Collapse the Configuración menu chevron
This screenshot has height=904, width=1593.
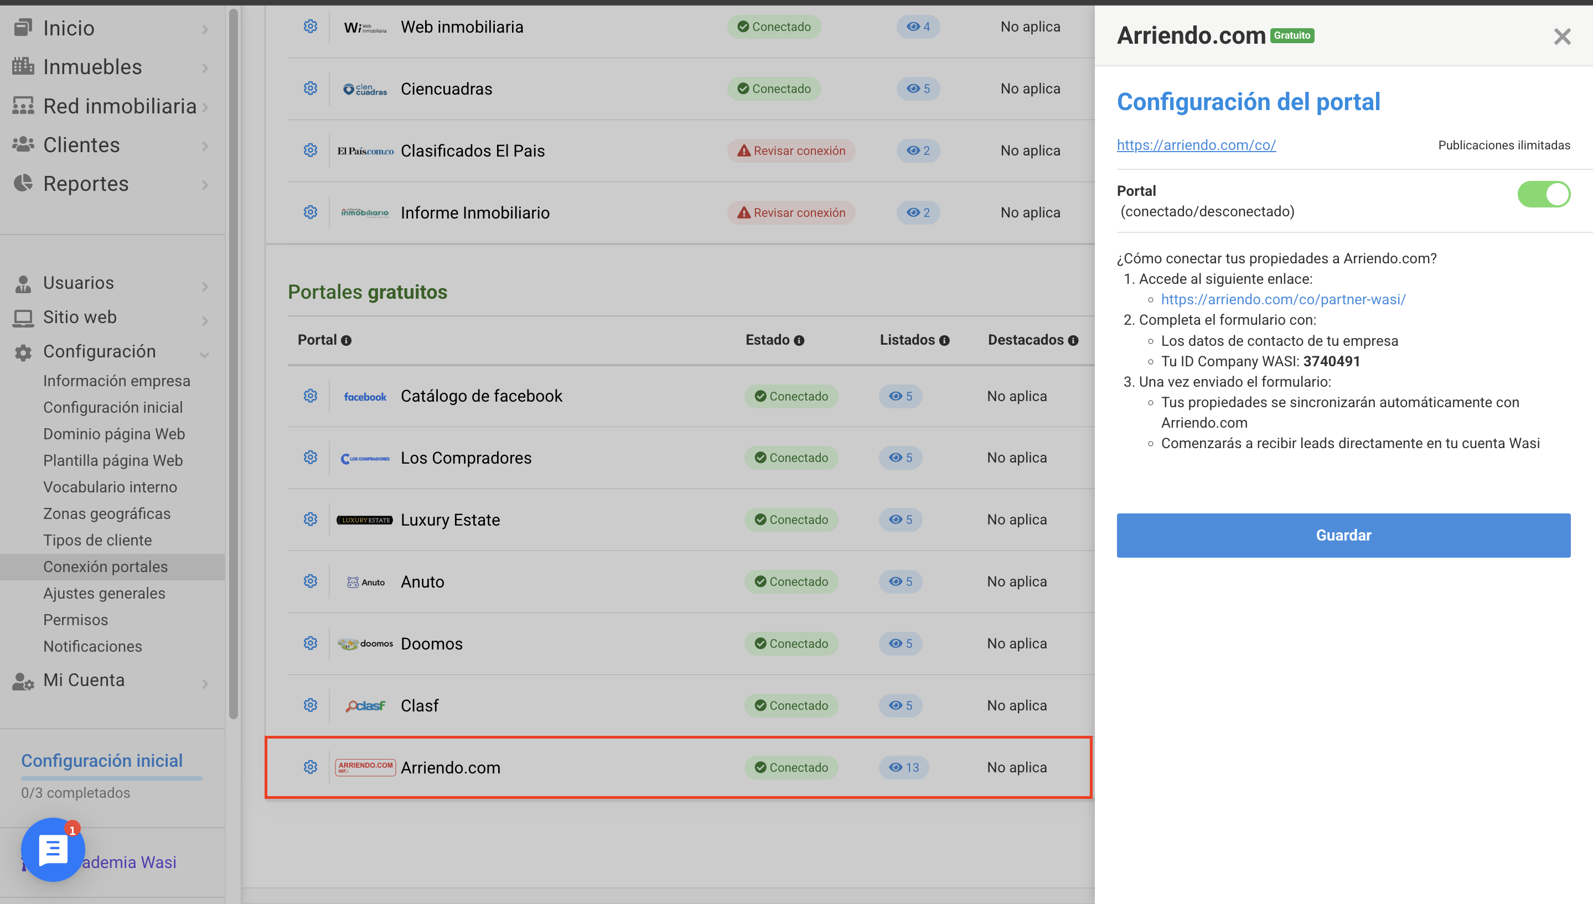(204, 355)
